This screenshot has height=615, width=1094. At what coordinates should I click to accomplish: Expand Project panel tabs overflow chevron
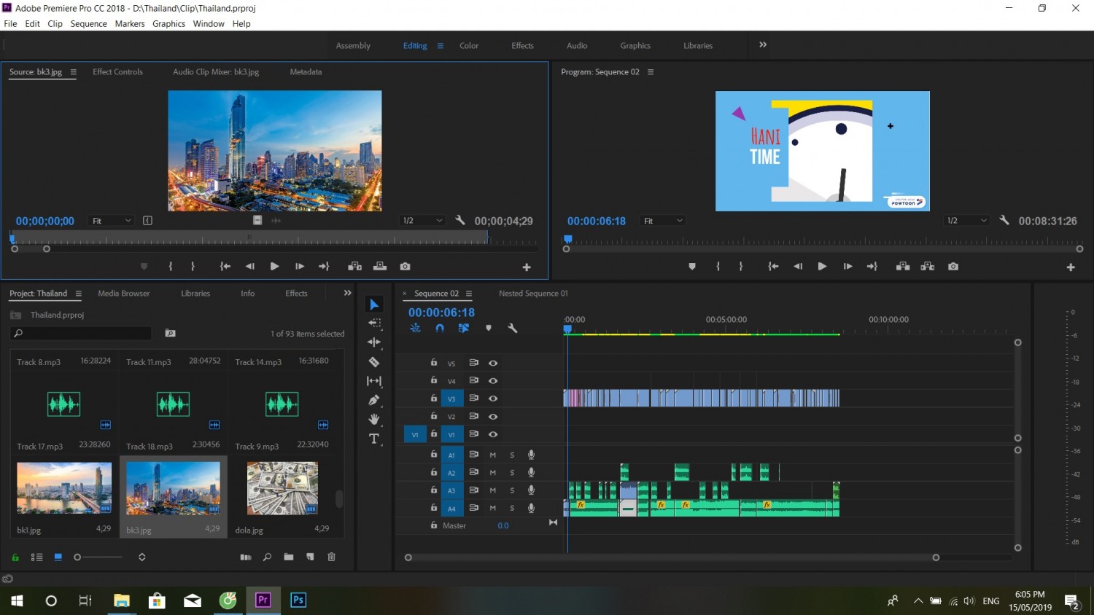[347, 293]
